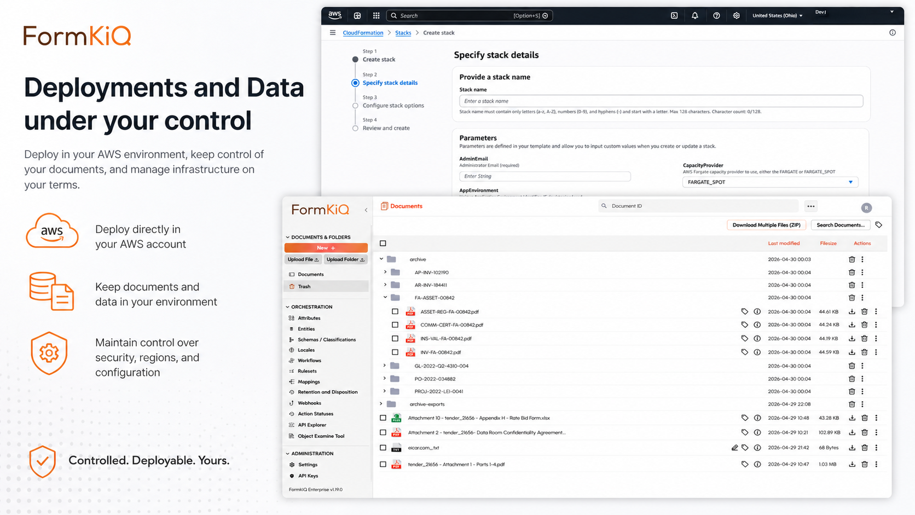Open more actions for AP-INV-102190 folder
Viewport: 915px width, 515px height.
pos(862,272)
